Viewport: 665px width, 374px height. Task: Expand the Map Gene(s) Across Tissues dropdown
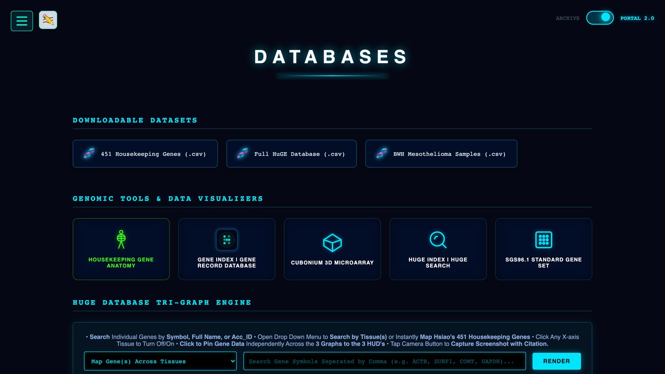tap(161, 361)
